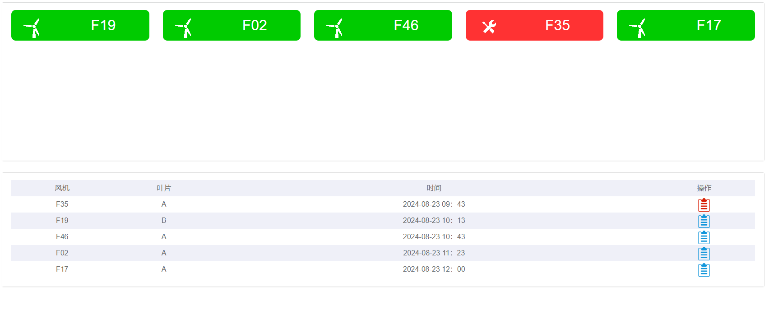This screenshot has height=324, width=769.
Task: Select the green F46 turbine card label
Action: 406,25
